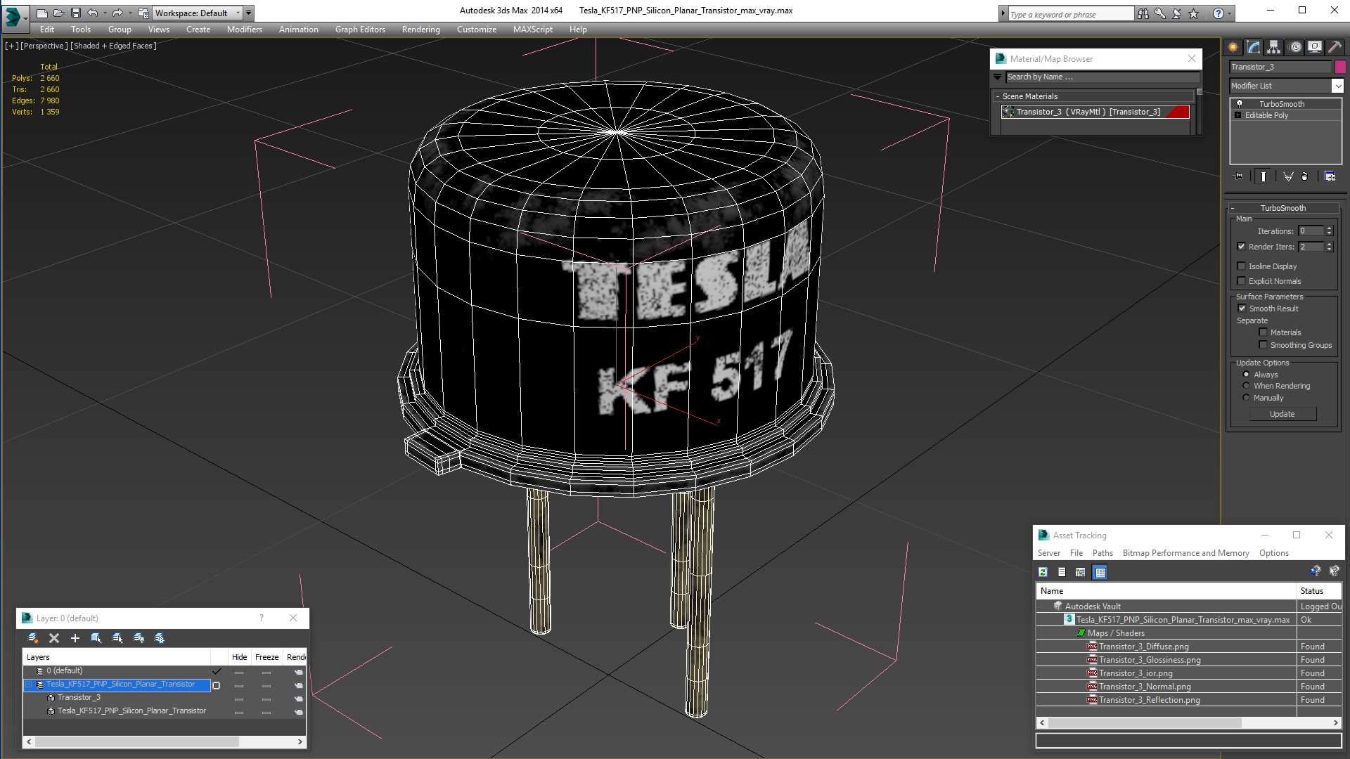The width and height of the screenshot is (1350, 759).
Task: Click Highlight Selected Objects' Layers icon
Action: [117, 638]
